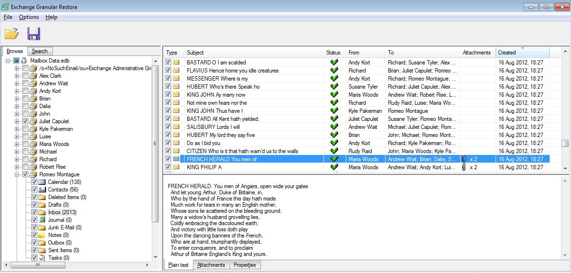Click the down arrow of the message list scrollbar
The image size is (571, 273).
565,168
